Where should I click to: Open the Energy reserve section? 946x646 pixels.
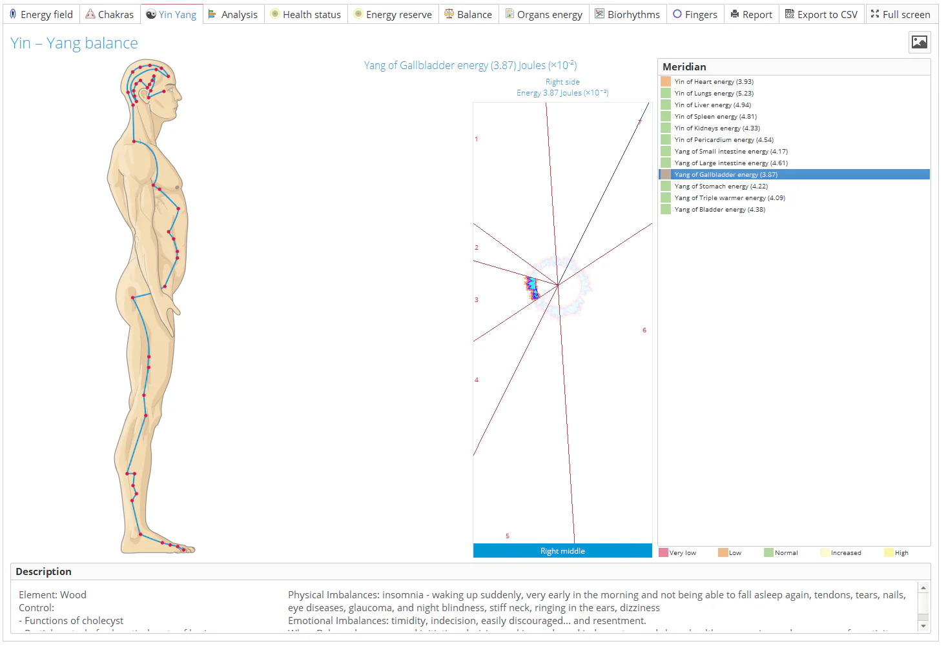point(393,14)
